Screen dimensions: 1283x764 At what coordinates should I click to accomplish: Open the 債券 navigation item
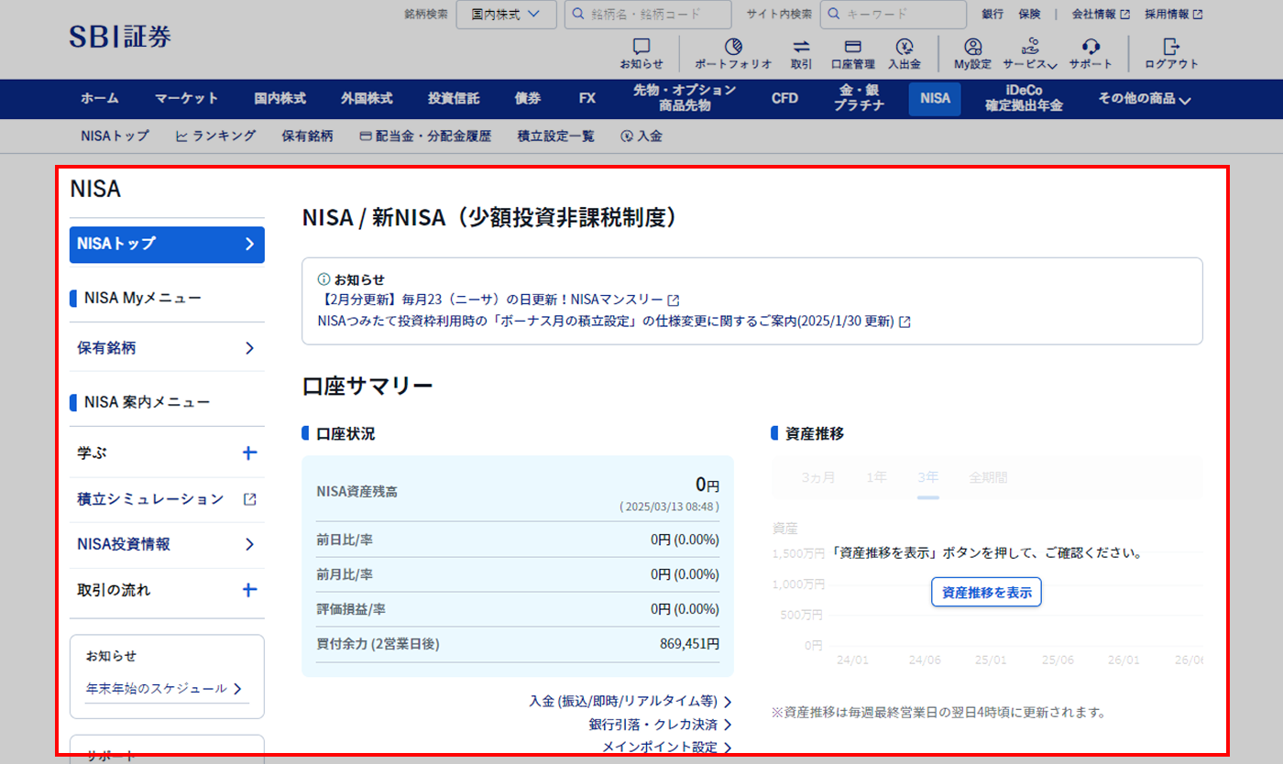point(527,98)
